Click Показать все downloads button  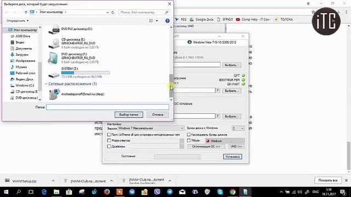click(328, 180)
